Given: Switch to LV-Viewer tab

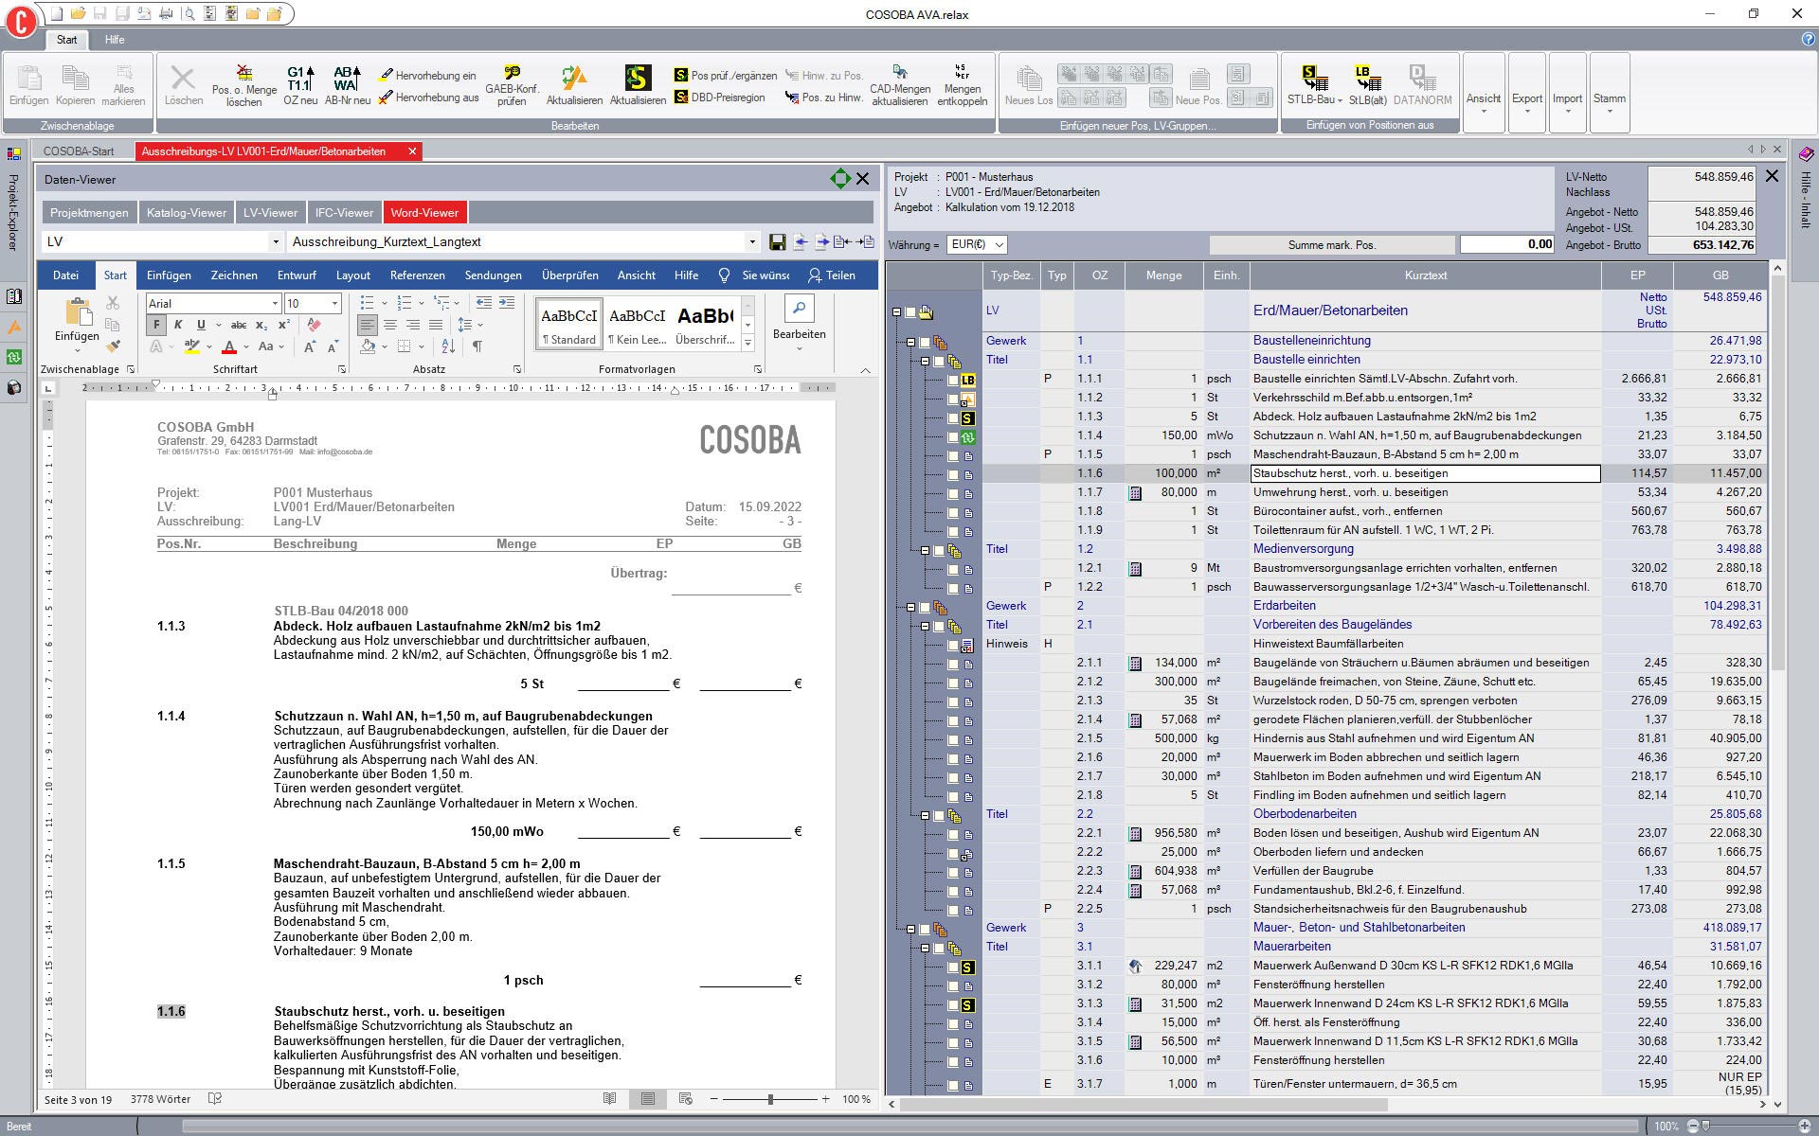Looking at the screenshot, I should click(270, 213).
